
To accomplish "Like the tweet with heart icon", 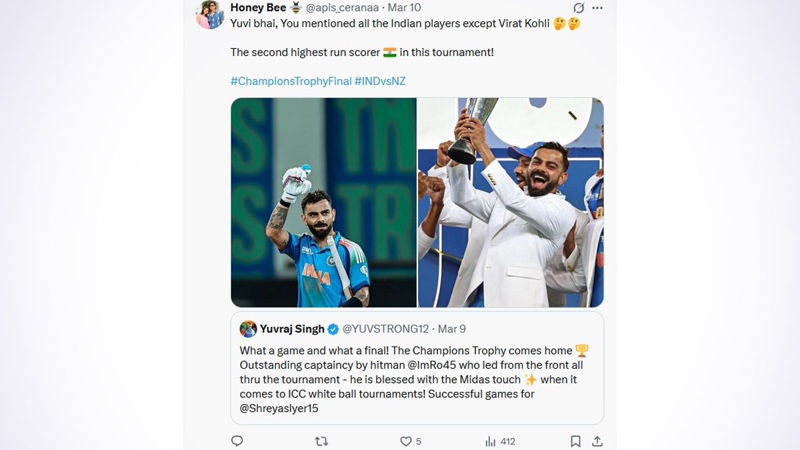I will (405, 441).
